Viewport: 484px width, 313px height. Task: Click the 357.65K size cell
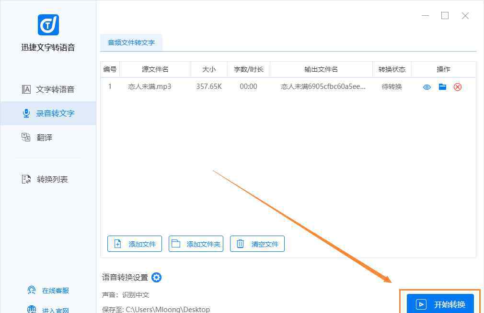pos(209,86)
